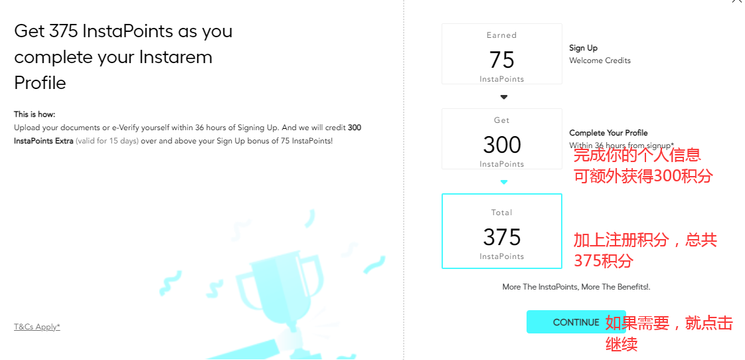Click "Within 36 hours from signup*" text
This screenshot has width=745, height=360.
pos(621,145)
